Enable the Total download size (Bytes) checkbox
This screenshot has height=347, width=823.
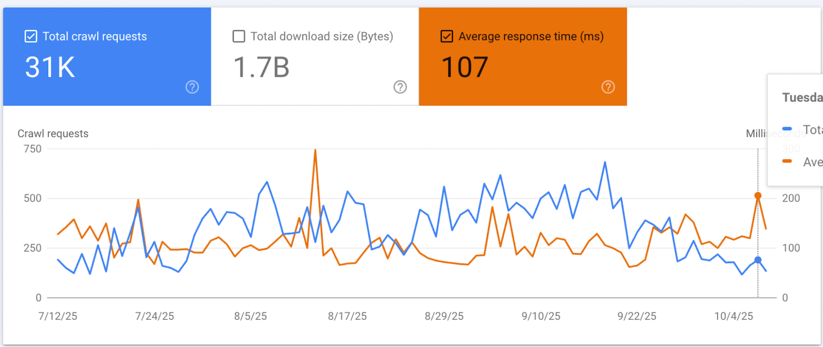(239, 36)
